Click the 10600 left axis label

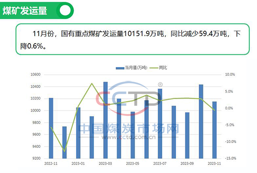(34, 75)
